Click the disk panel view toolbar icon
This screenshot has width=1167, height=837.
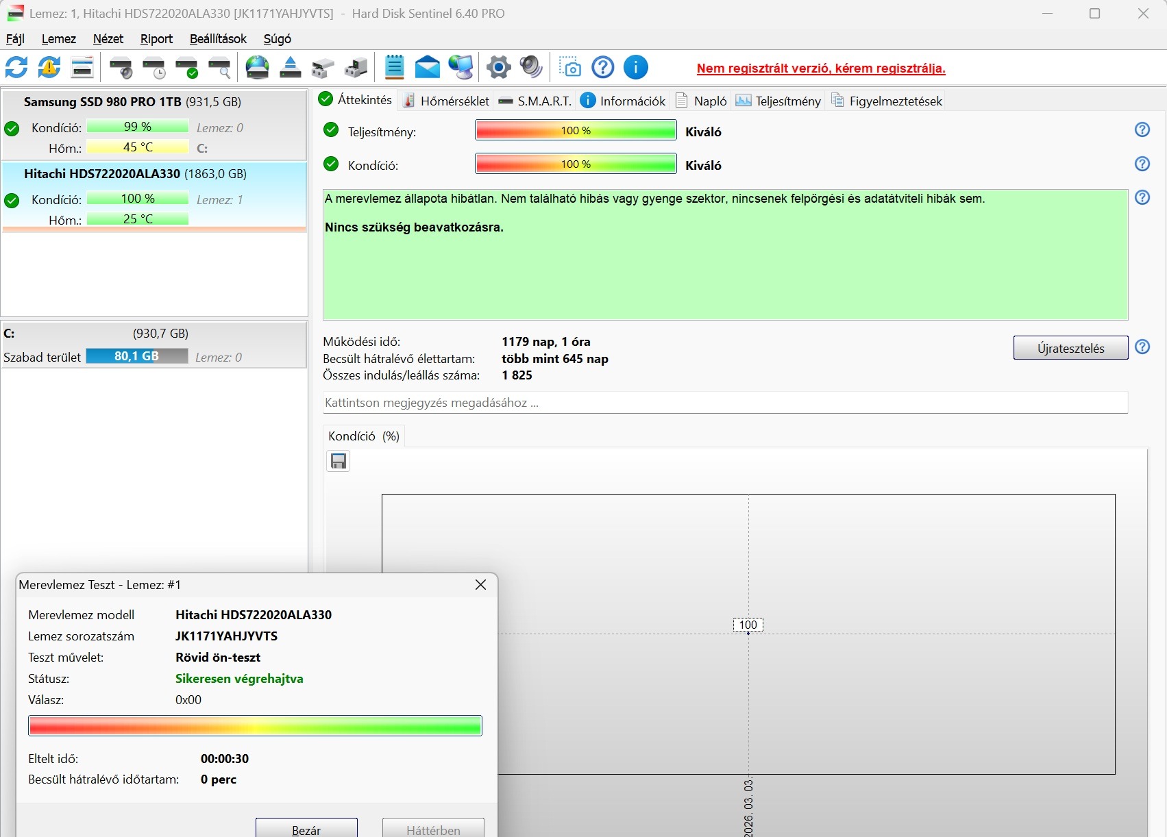82,67
